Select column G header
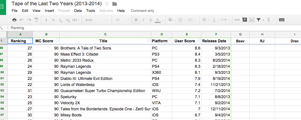 (x=240, y=34)
